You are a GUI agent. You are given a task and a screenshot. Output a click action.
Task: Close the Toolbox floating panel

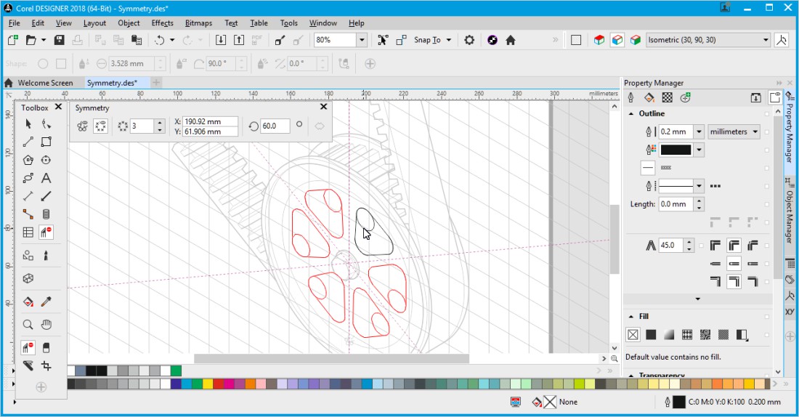click(x=59, y=107)
